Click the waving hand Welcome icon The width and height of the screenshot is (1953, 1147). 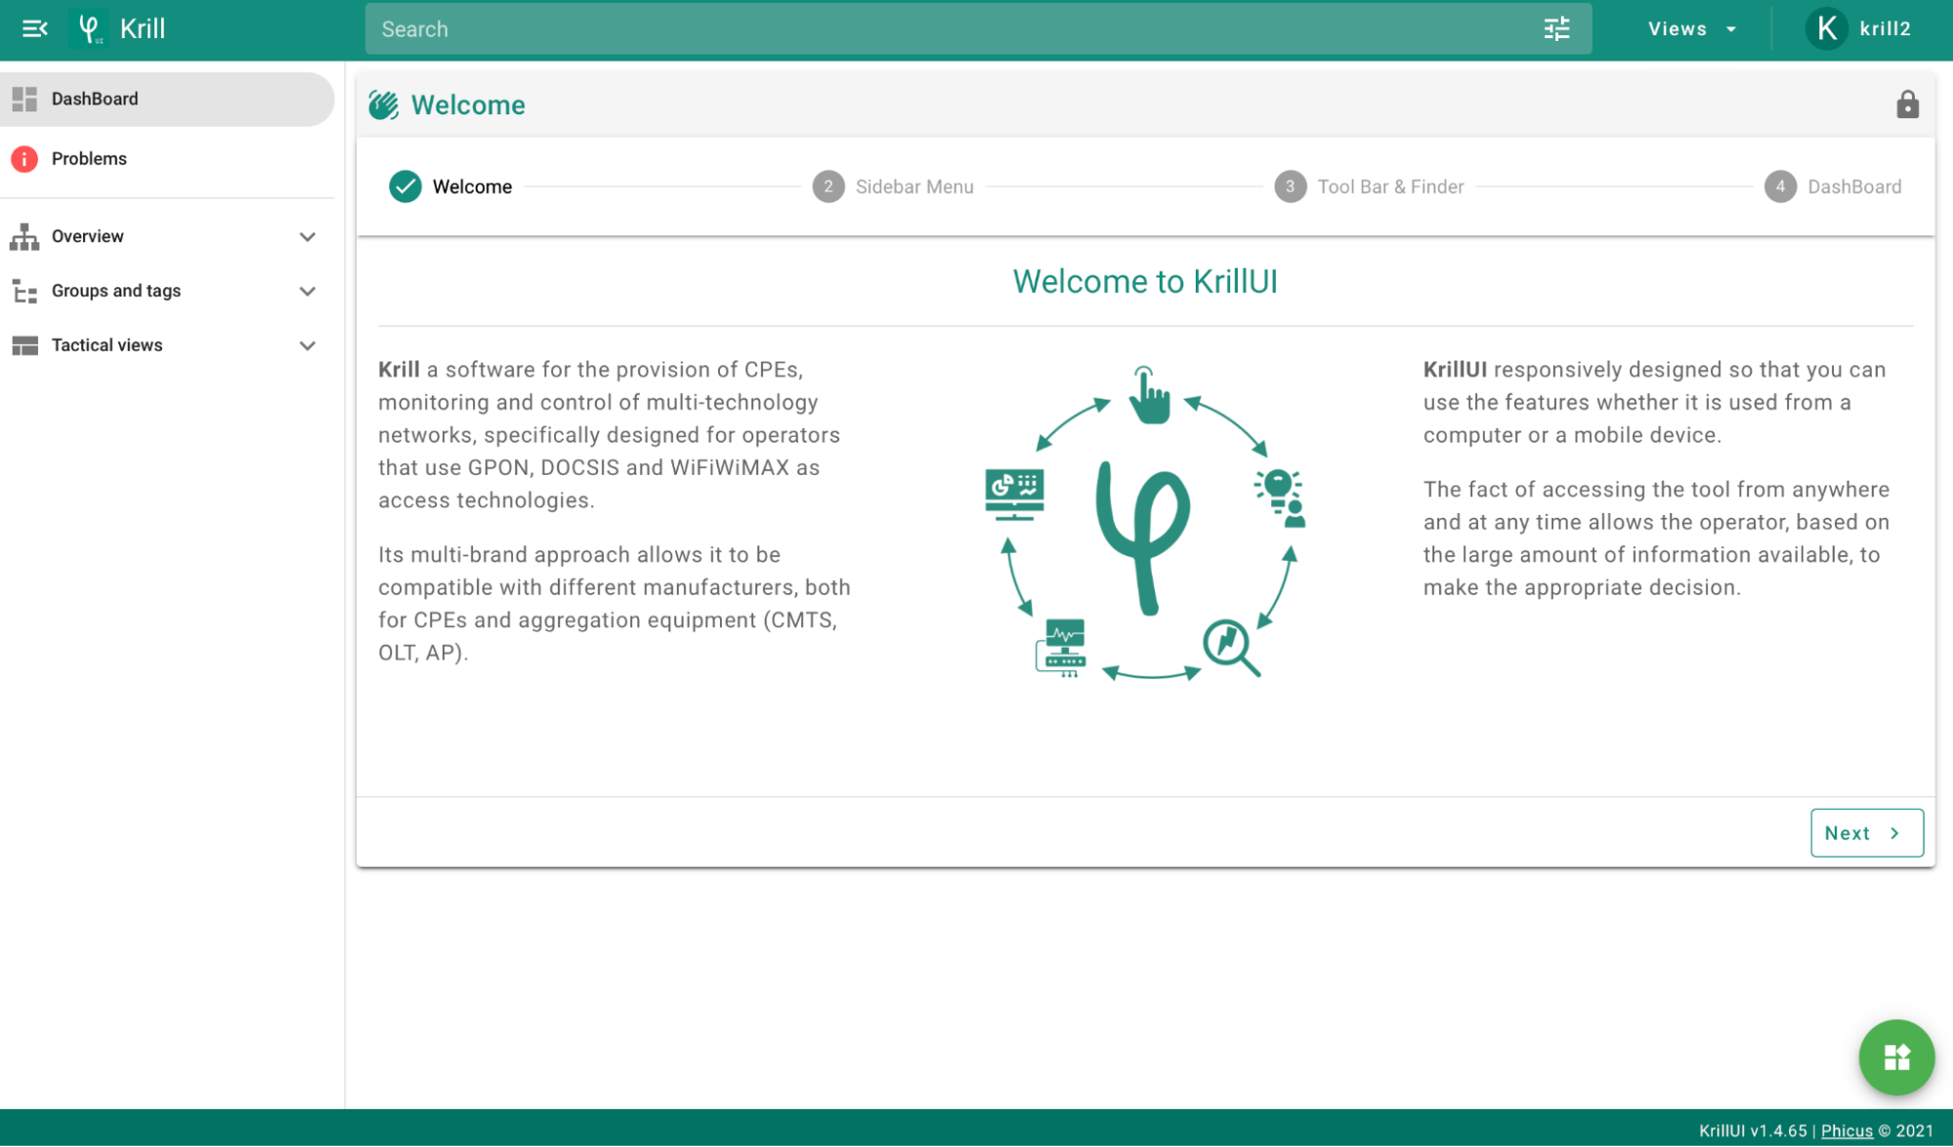(x=384, y=106)
